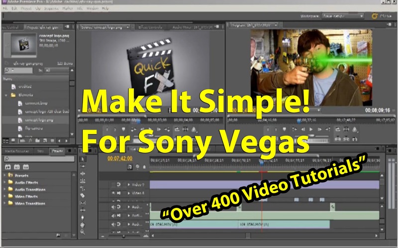
Task: Select the Slip tool
Action: click(x=83, y=203)
